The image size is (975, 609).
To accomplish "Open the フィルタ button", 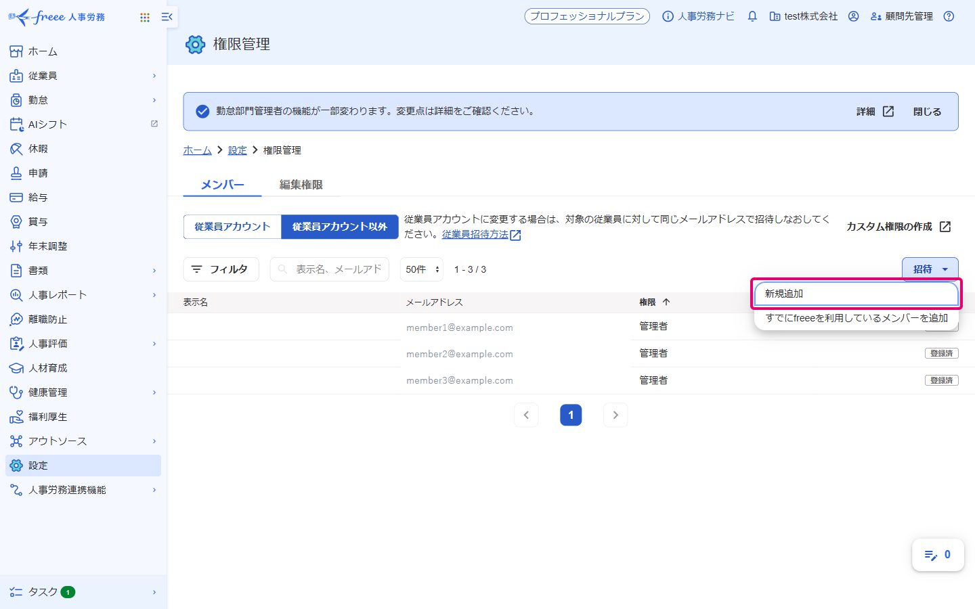I will [221, 269].
